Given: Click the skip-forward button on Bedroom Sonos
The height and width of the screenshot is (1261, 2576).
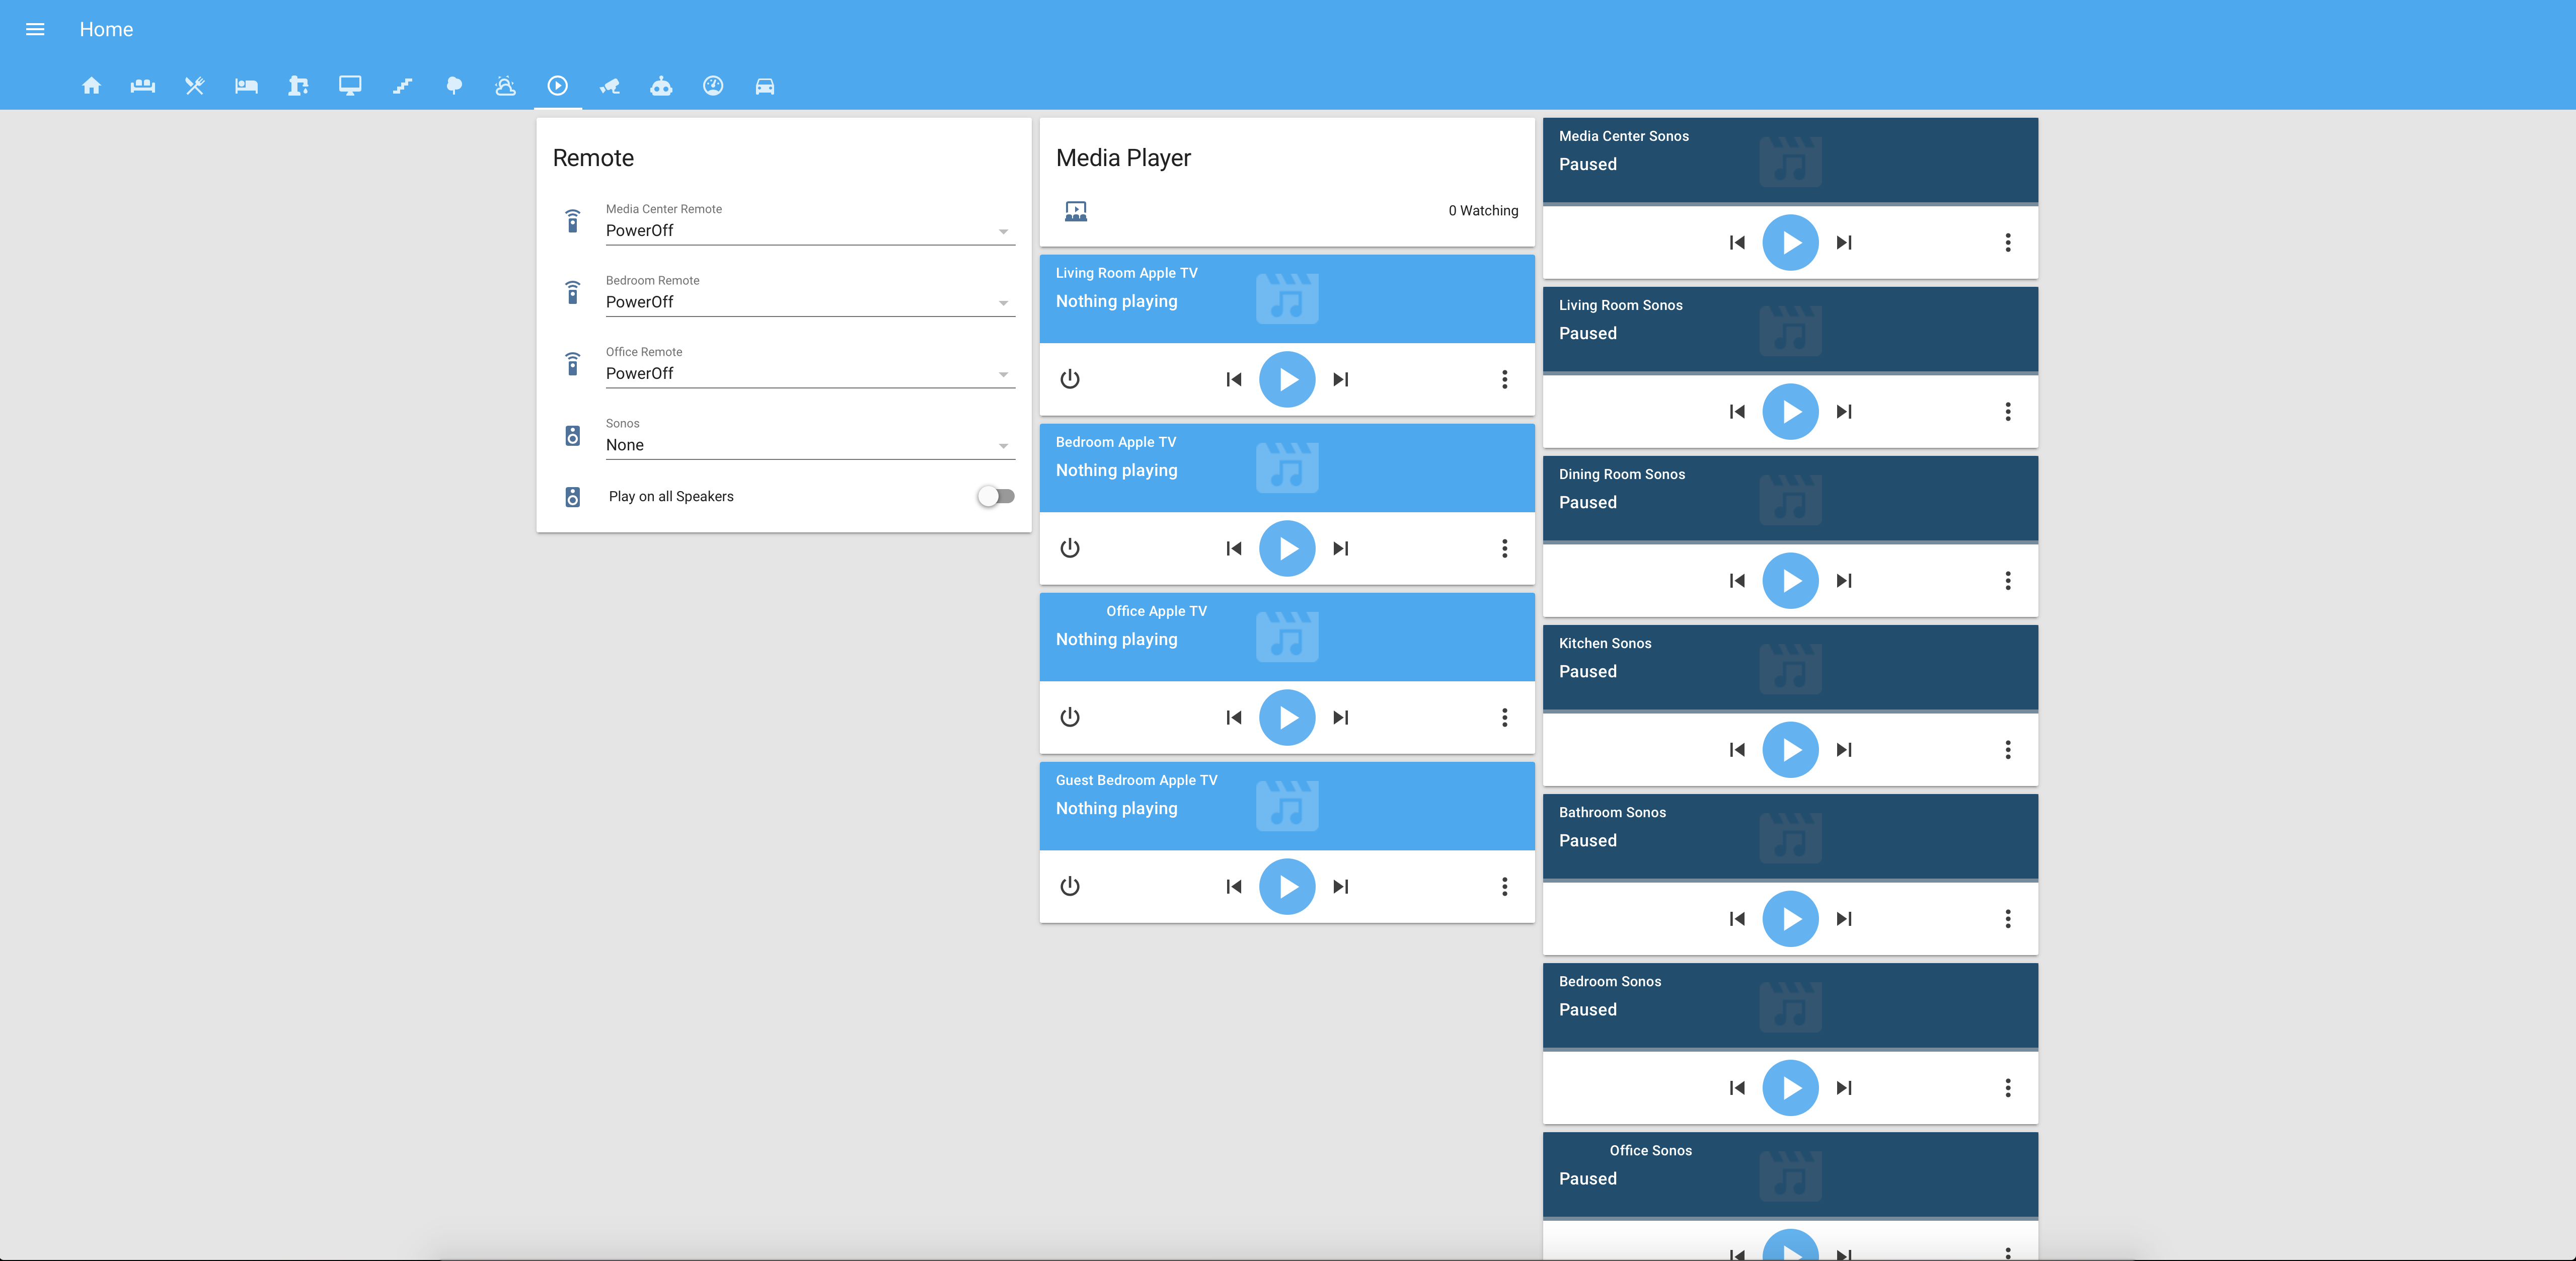Looking at the screenshot, I should (1843, 1087).
